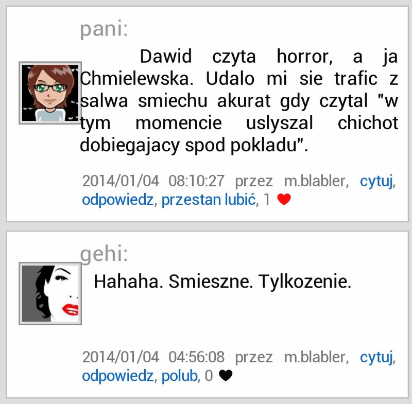Screen dimensions: 412x404
Task: Quote pani's post with cytuj
Action: (377, 181)
